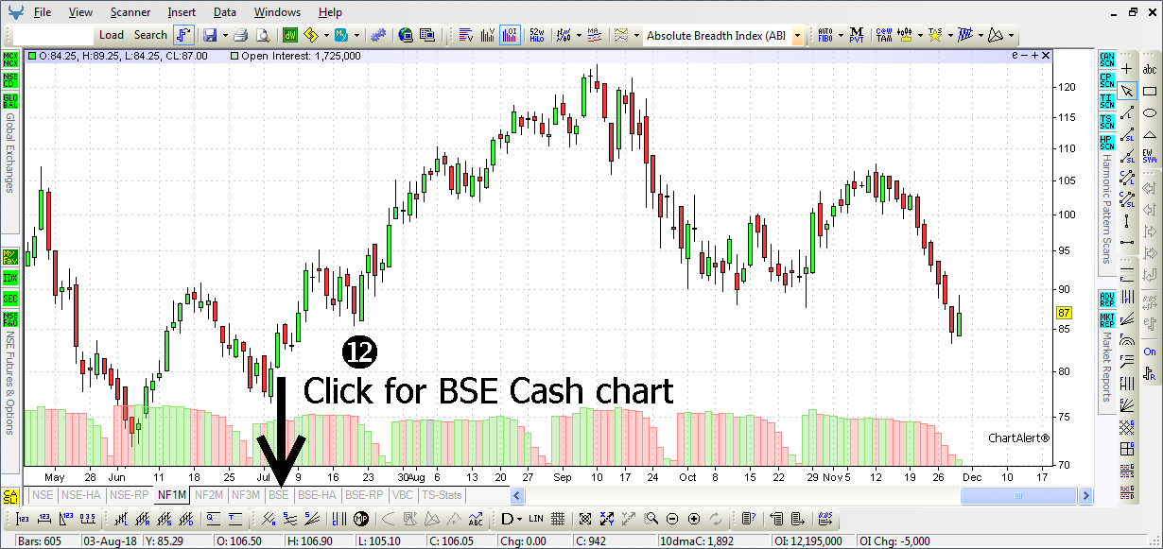Expand the D timeframe dropdown arrow

tap(520, 519)
